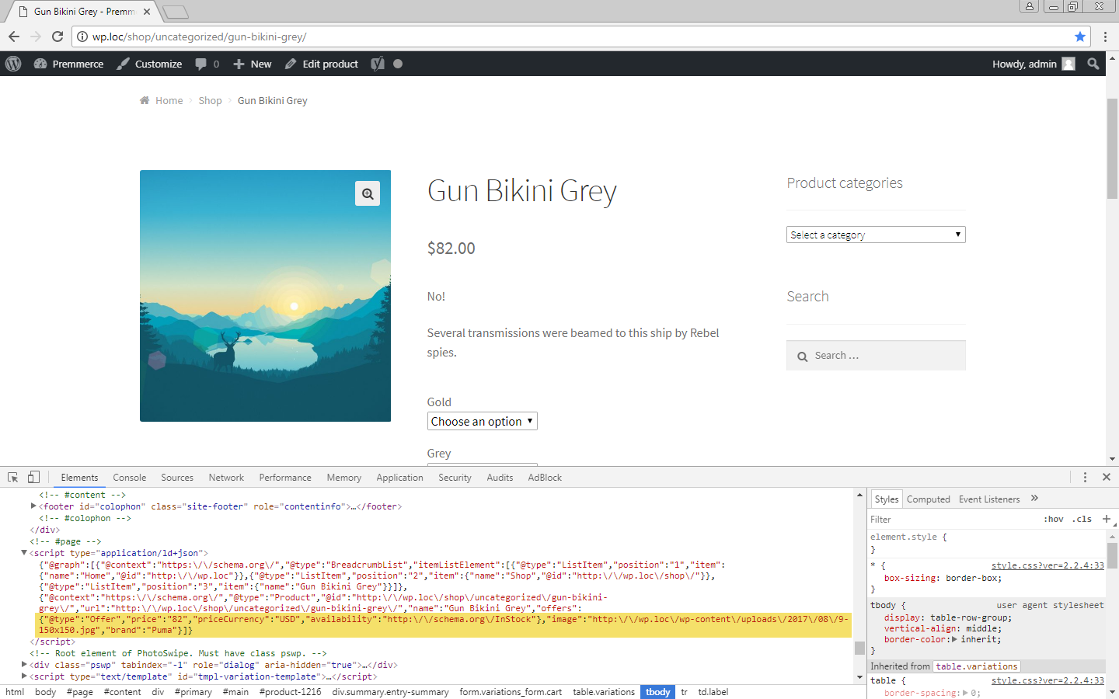Select table.variations in DOM breadcrumb

(x=604, y=692)
